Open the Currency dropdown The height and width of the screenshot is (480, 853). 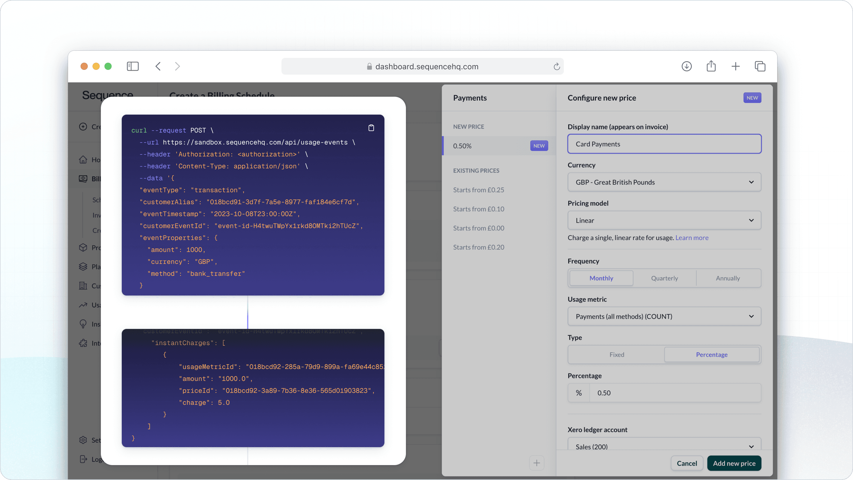pos(664,182)
